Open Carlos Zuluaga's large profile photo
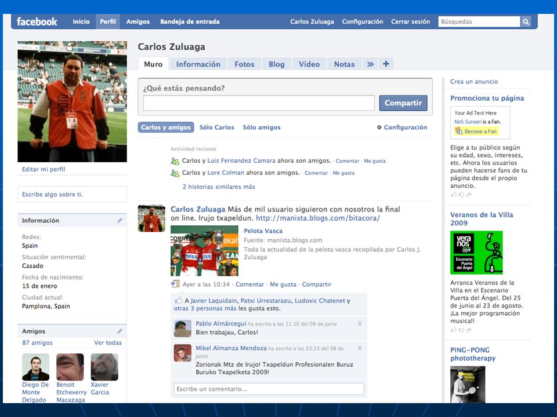Viewport: 557px width, 417px height. pos(72,101)
